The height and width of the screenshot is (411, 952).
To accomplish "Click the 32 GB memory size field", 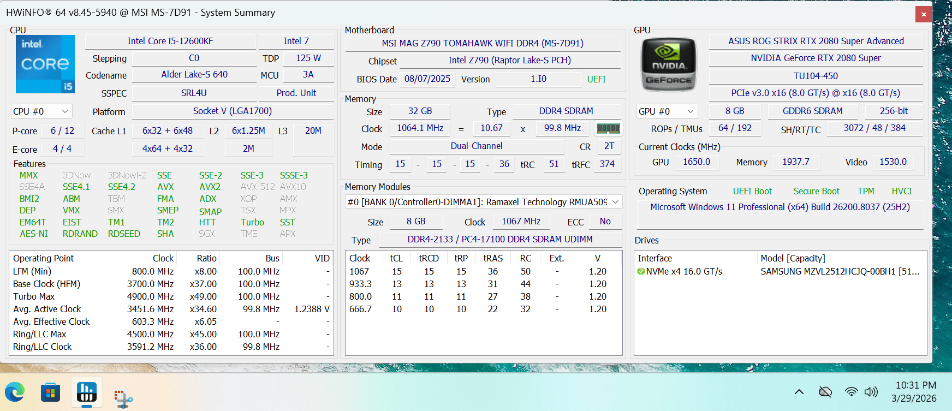I will tap(420, 111).
